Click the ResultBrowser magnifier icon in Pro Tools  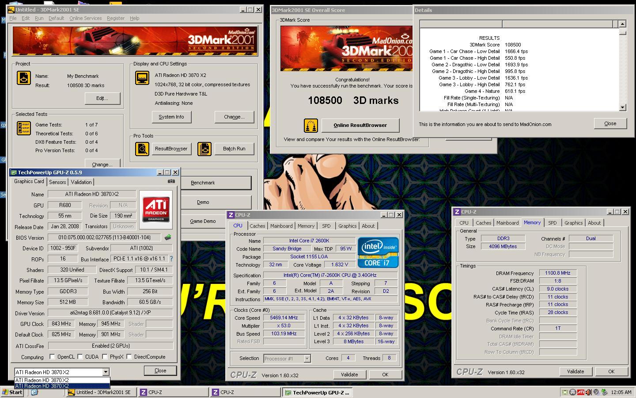142,149
